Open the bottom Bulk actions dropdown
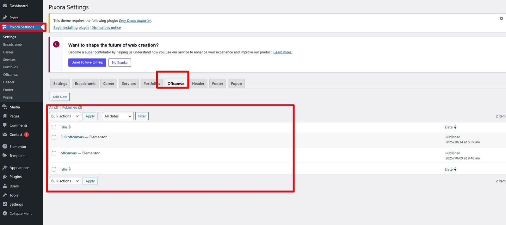This screenshot has height=225, width=506. [65, 181]
